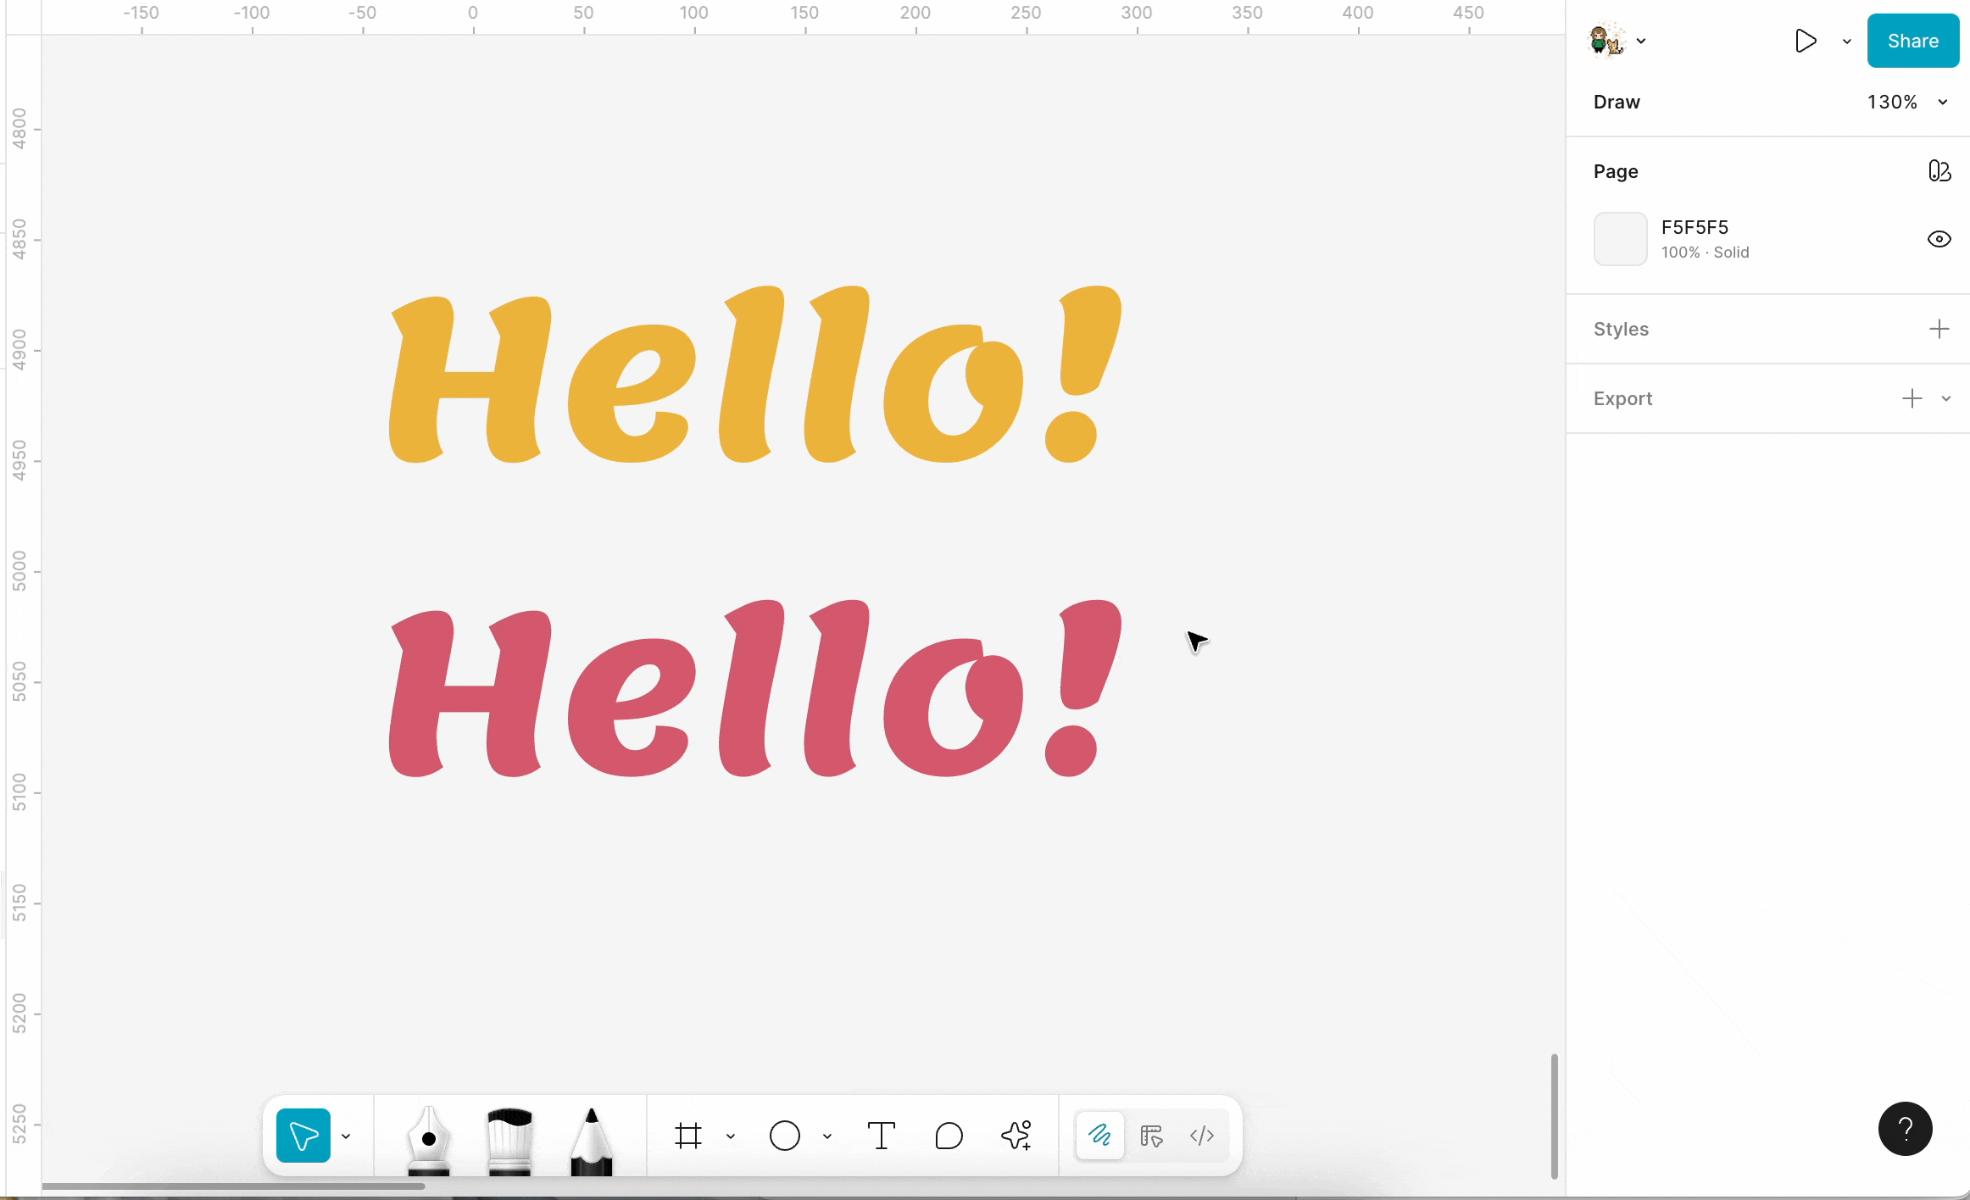Open the 130% zoom dropdown

[x=1907, y=102]
